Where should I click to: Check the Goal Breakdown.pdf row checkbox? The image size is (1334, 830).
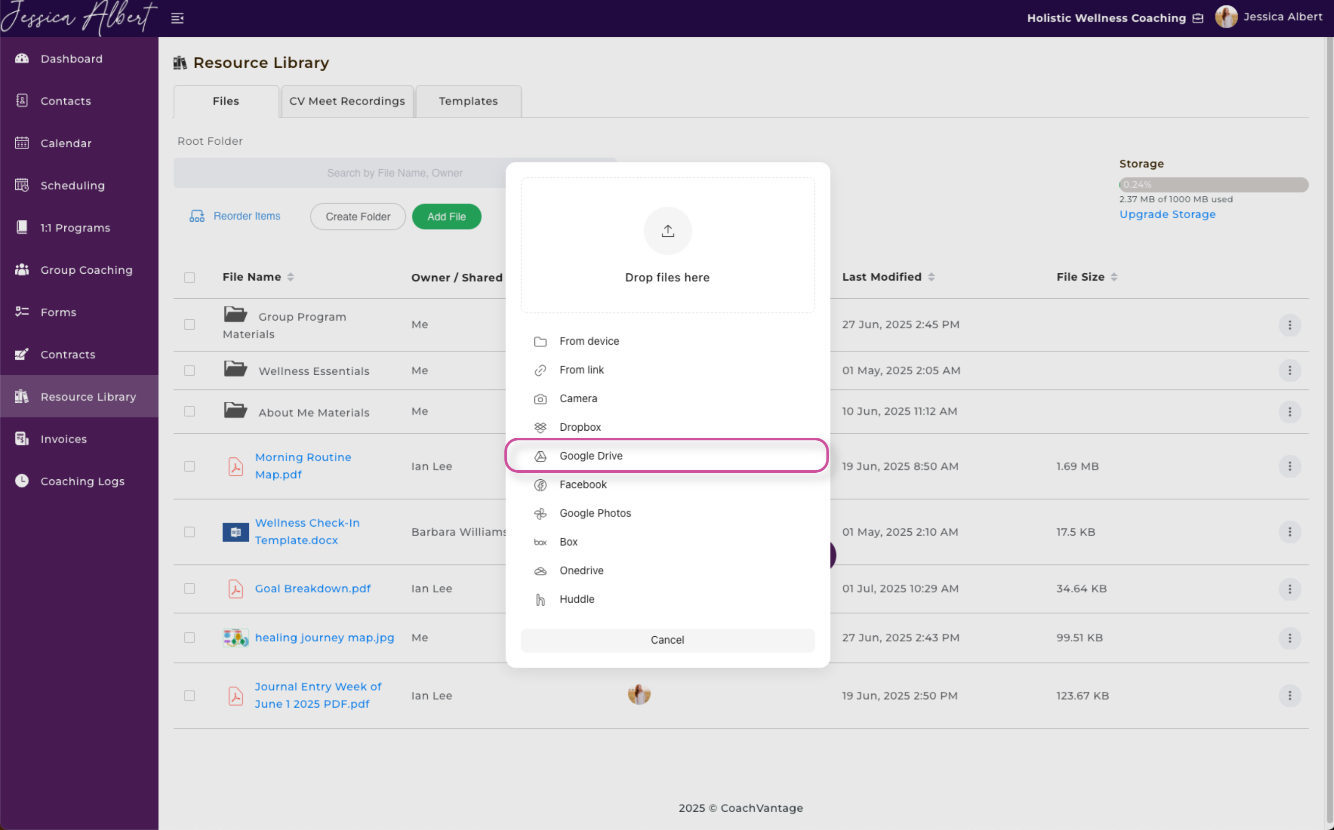[x=189, y=589]
